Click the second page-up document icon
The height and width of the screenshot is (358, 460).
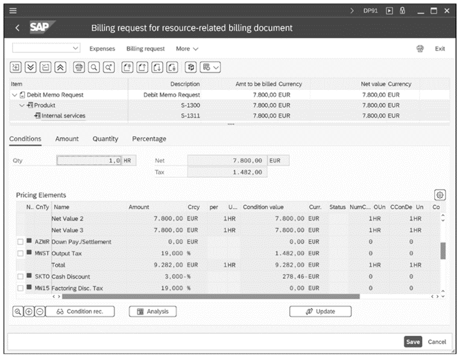pyautogui.click(x=142, y=67)
